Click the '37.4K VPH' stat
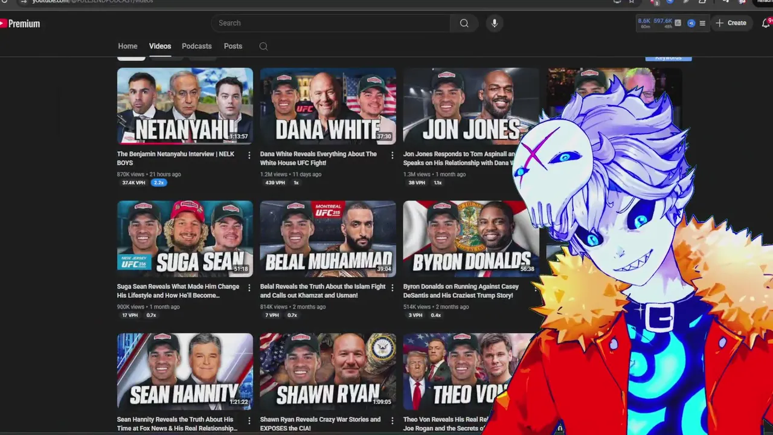This screenshot has height=435, width=773. 133,182
